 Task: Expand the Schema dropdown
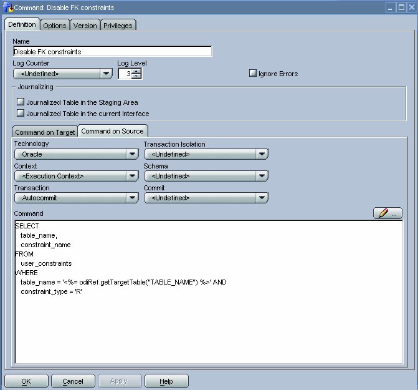click(206, 176)
